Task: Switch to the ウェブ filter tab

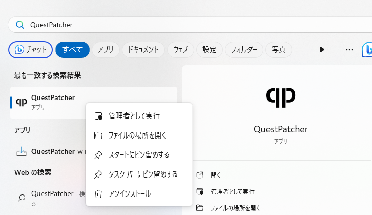Action: 180,50
